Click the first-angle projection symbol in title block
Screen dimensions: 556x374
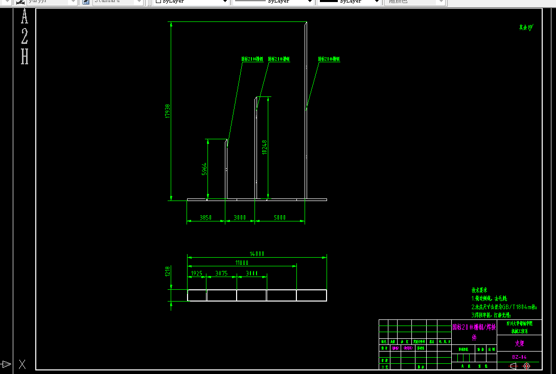520,366
